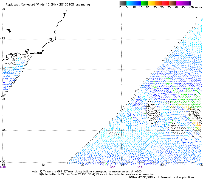Click the latitude label '-28'
Screen dimensions: 203x179
pyautogui.click(x=2, y=130)
